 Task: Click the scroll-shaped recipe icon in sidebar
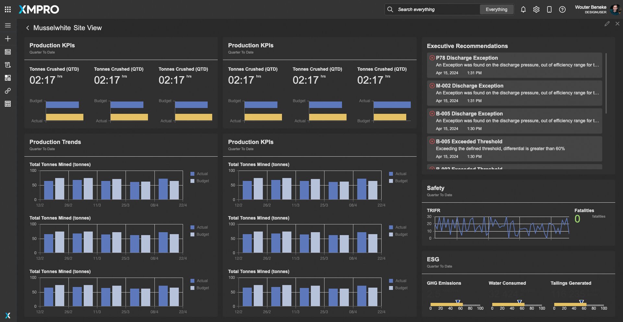click(x=8, y=65)
